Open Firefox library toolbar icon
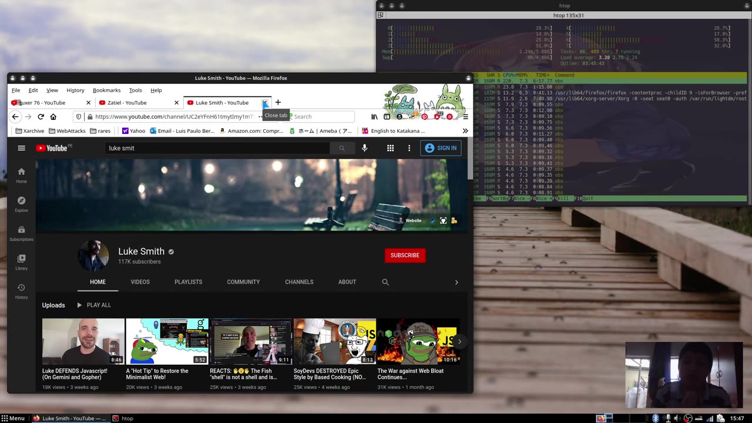This screenshot has width=752, height=423. point(374,116)
